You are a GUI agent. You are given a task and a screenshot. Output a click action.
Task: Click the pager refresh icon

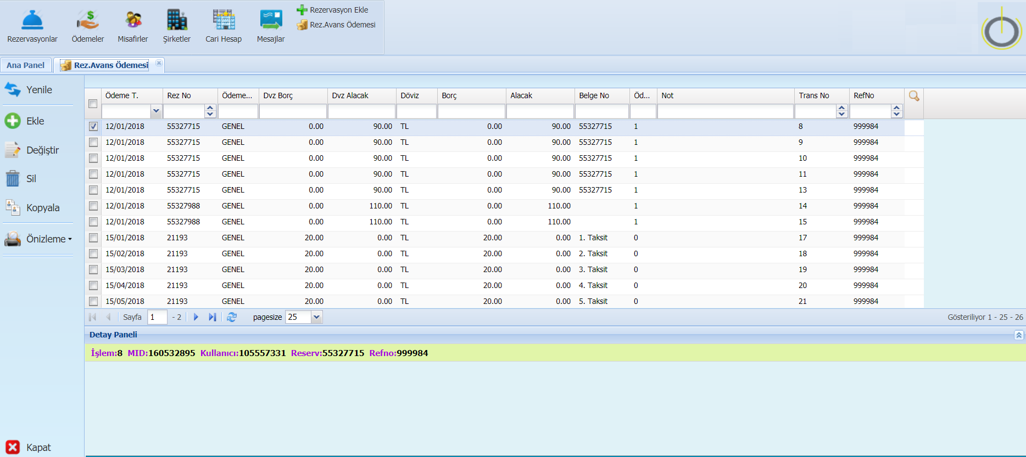(232, 317)
